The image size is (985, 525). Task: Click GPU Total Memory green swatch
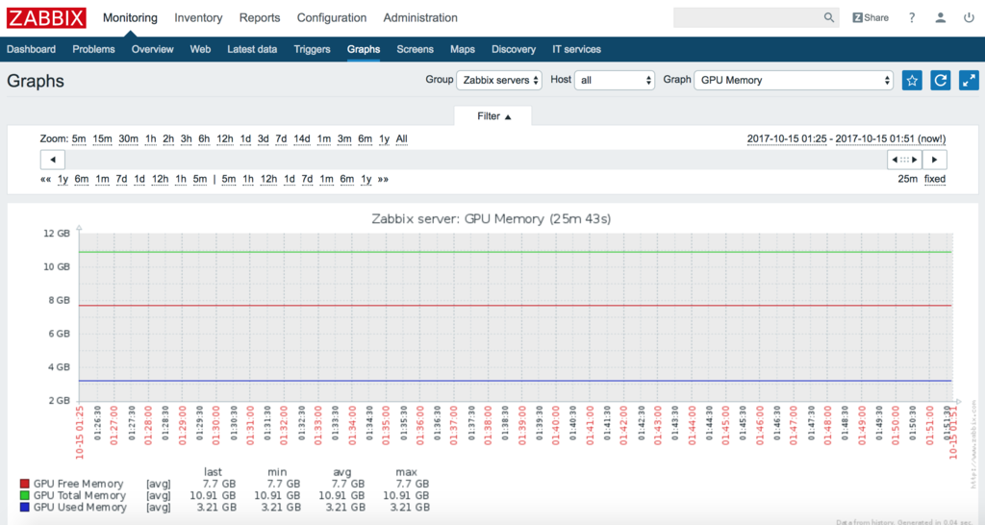[24, 495]
